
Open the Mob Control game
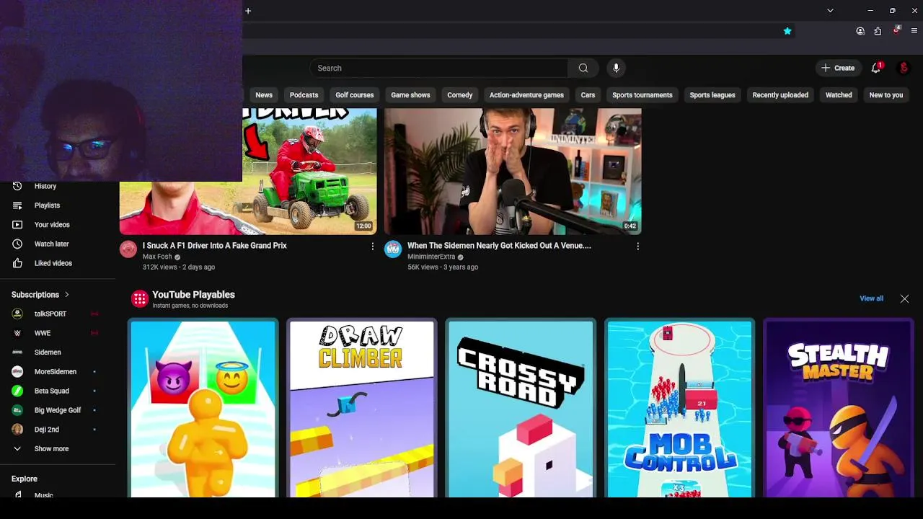[x=679, y=408]
